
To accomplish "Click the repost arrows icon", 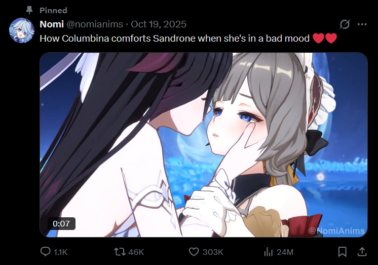I will coord(120,252).
